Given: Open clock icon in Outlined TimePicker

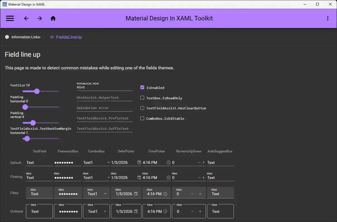Looking at the screenshot, I should 165,211.
